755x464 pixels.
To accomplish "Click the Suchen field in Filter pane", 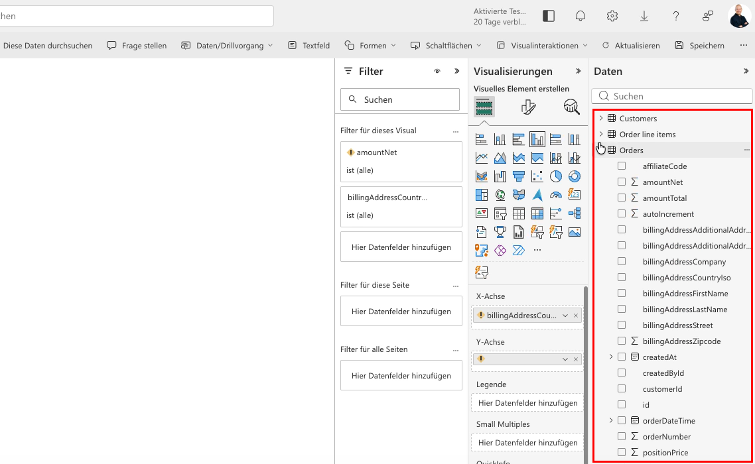I will [x=400, y=99].
